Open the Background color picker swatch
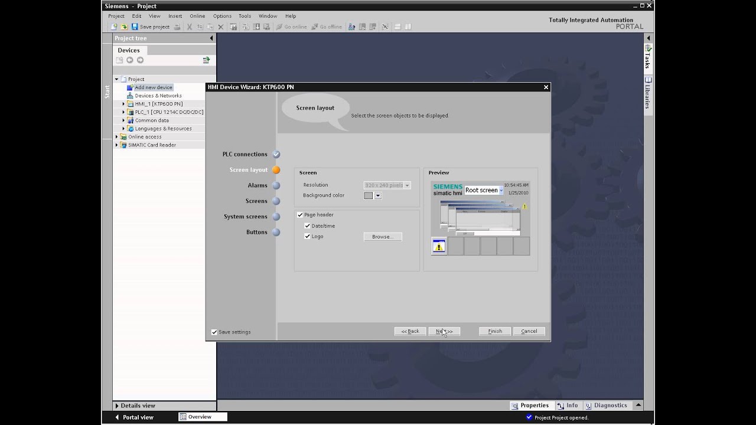Screen dimensions: 756x425 pyautogui.click(x=369, y=195)
